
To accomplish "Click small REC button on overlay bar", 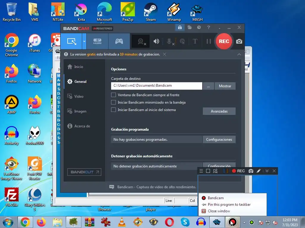I will [x=238, y=171].
